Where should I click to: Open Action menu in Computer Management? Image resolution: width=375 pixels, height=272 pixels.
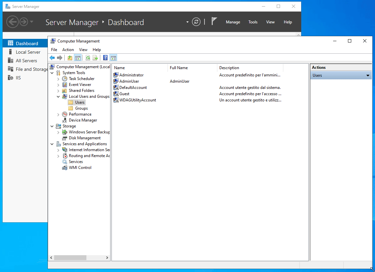68,50
